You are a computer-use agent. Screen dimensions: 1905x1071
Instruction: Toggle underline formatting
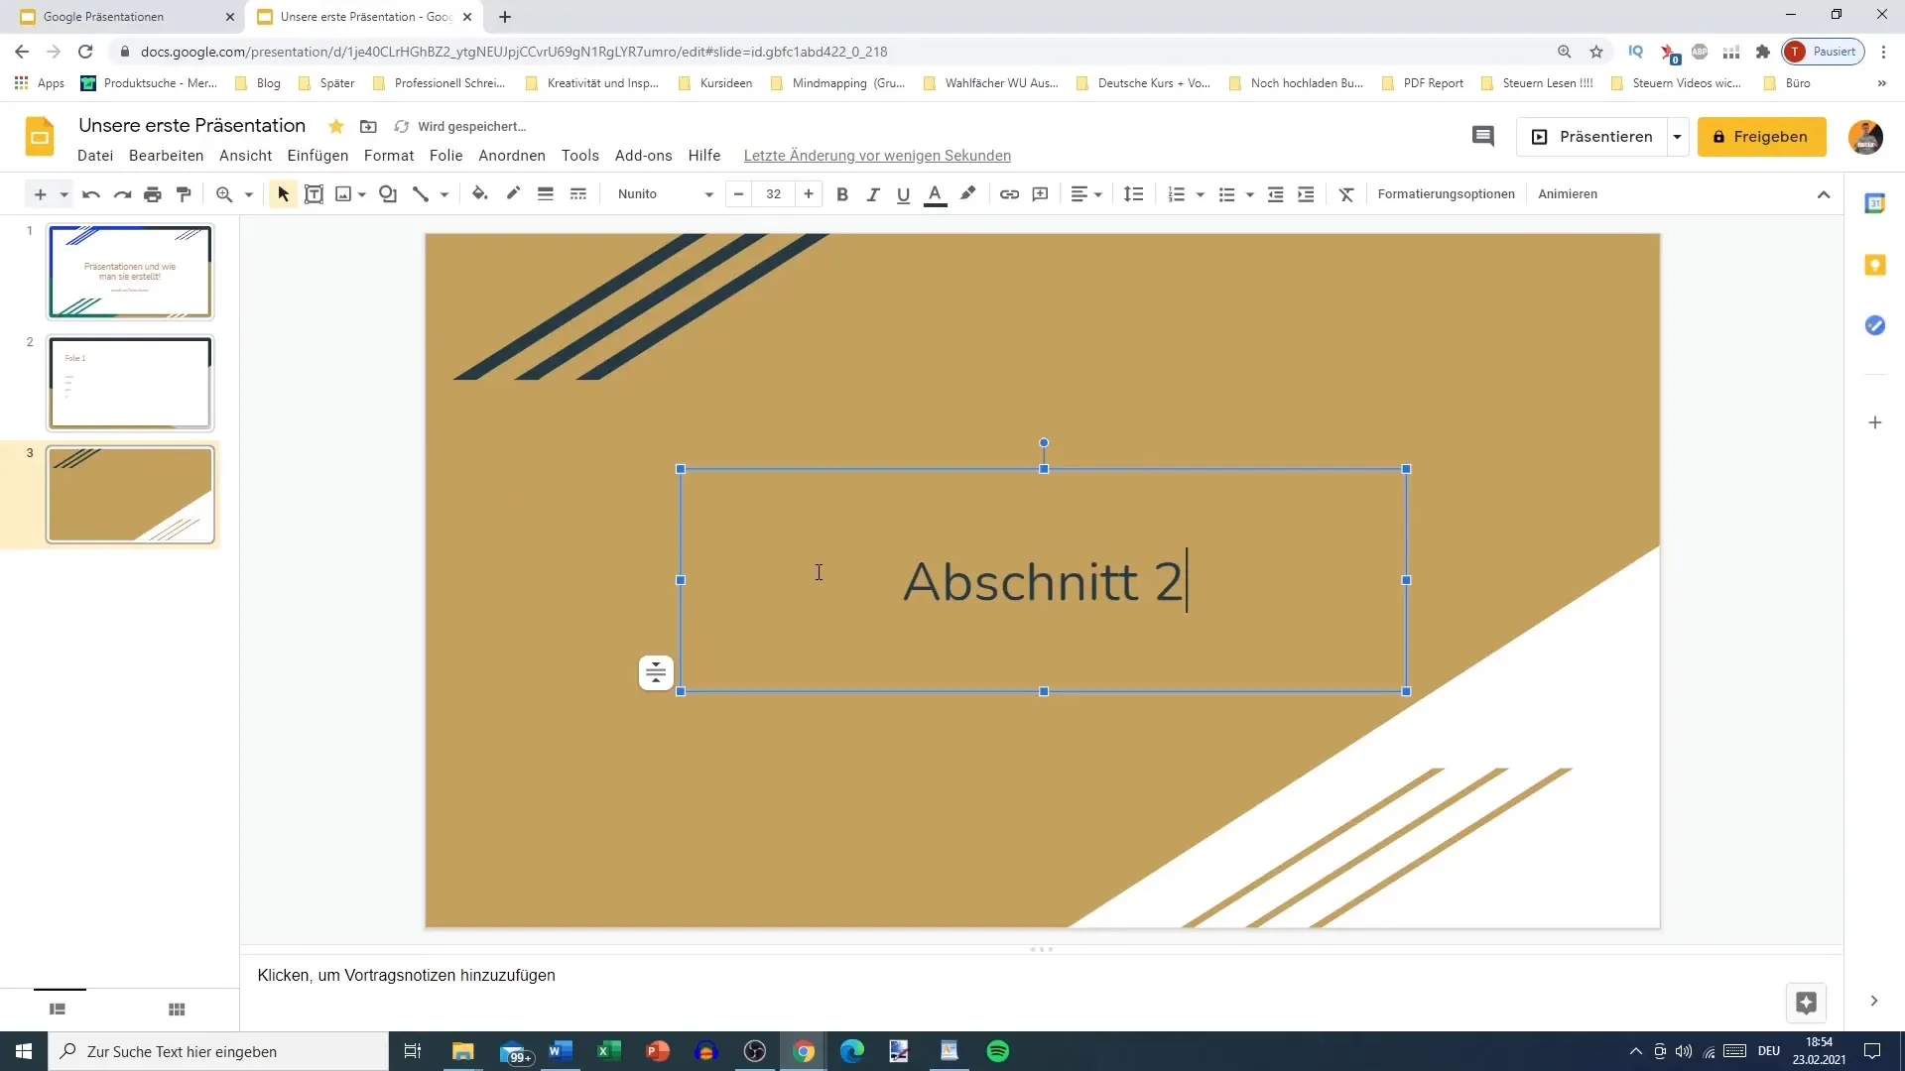point(903,194)
